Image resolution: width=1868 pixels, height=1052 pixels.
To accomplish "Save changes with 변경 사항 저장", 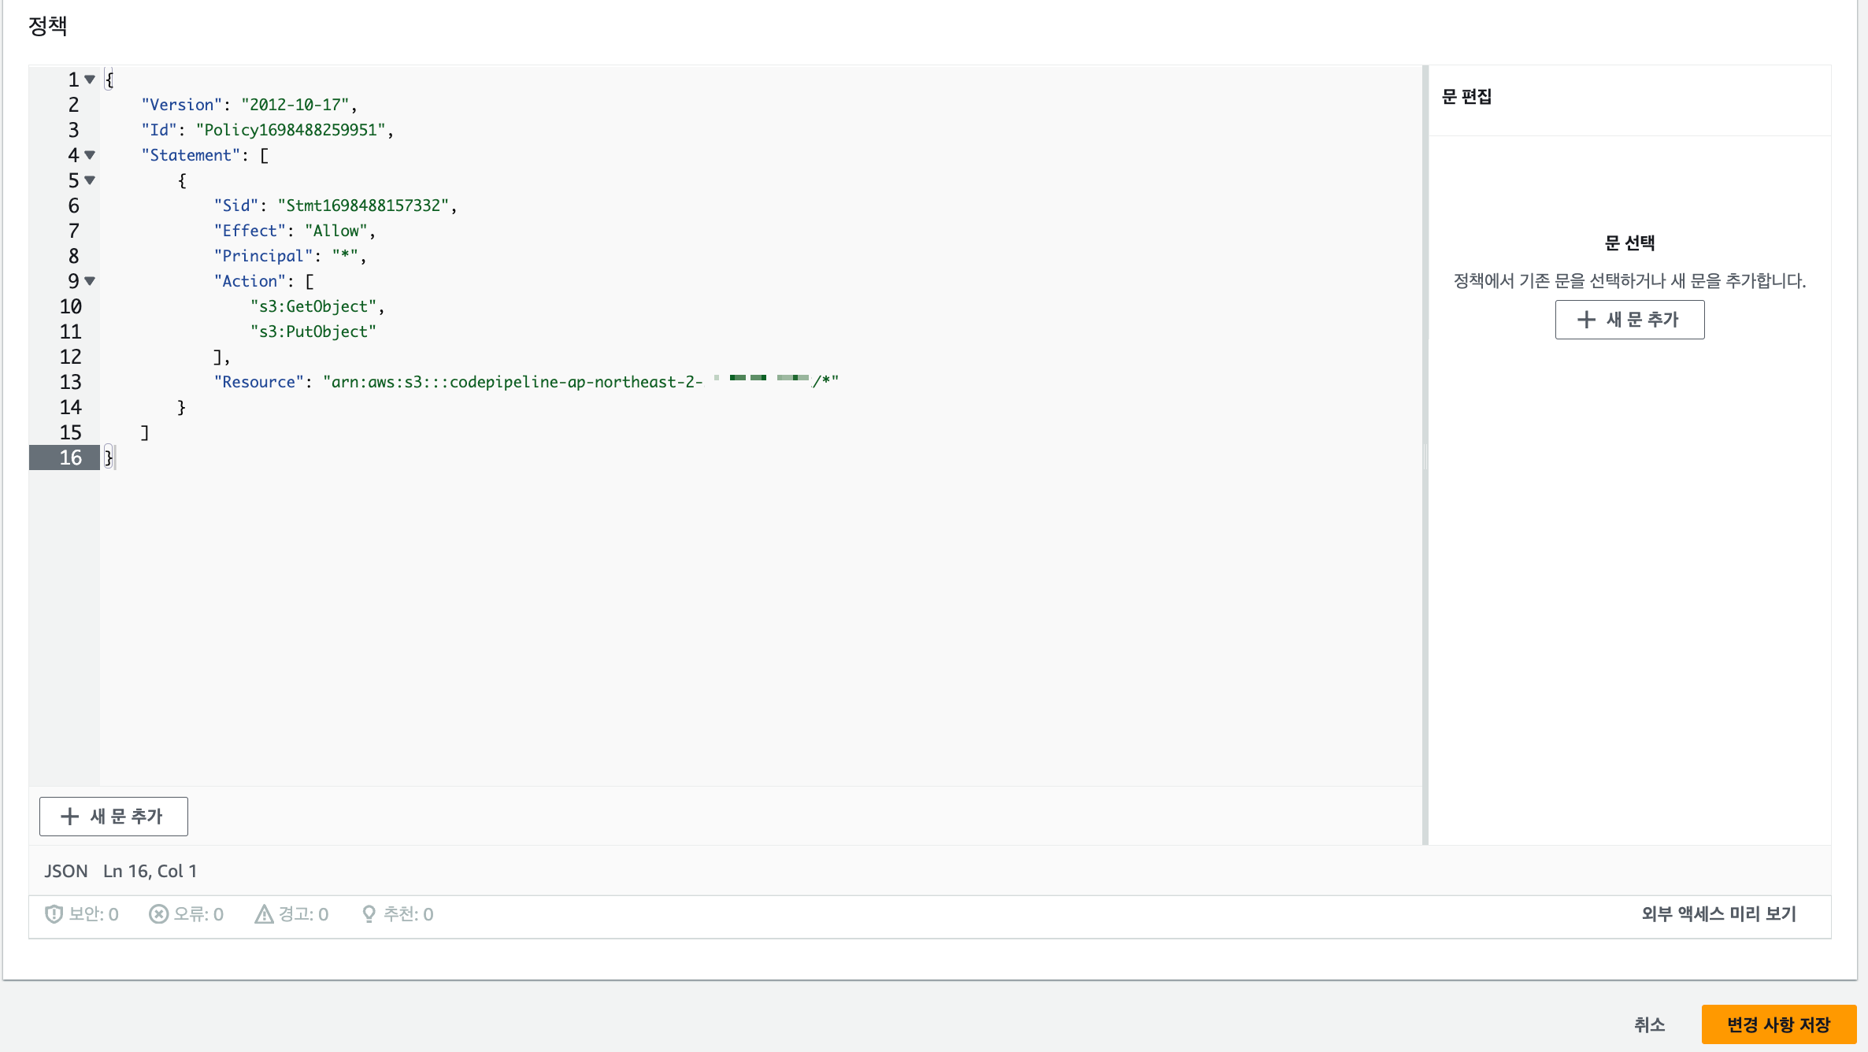I will (1779, 1024).
